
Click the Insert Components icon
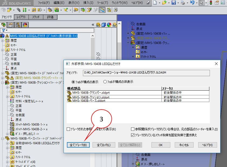(9, 10)
